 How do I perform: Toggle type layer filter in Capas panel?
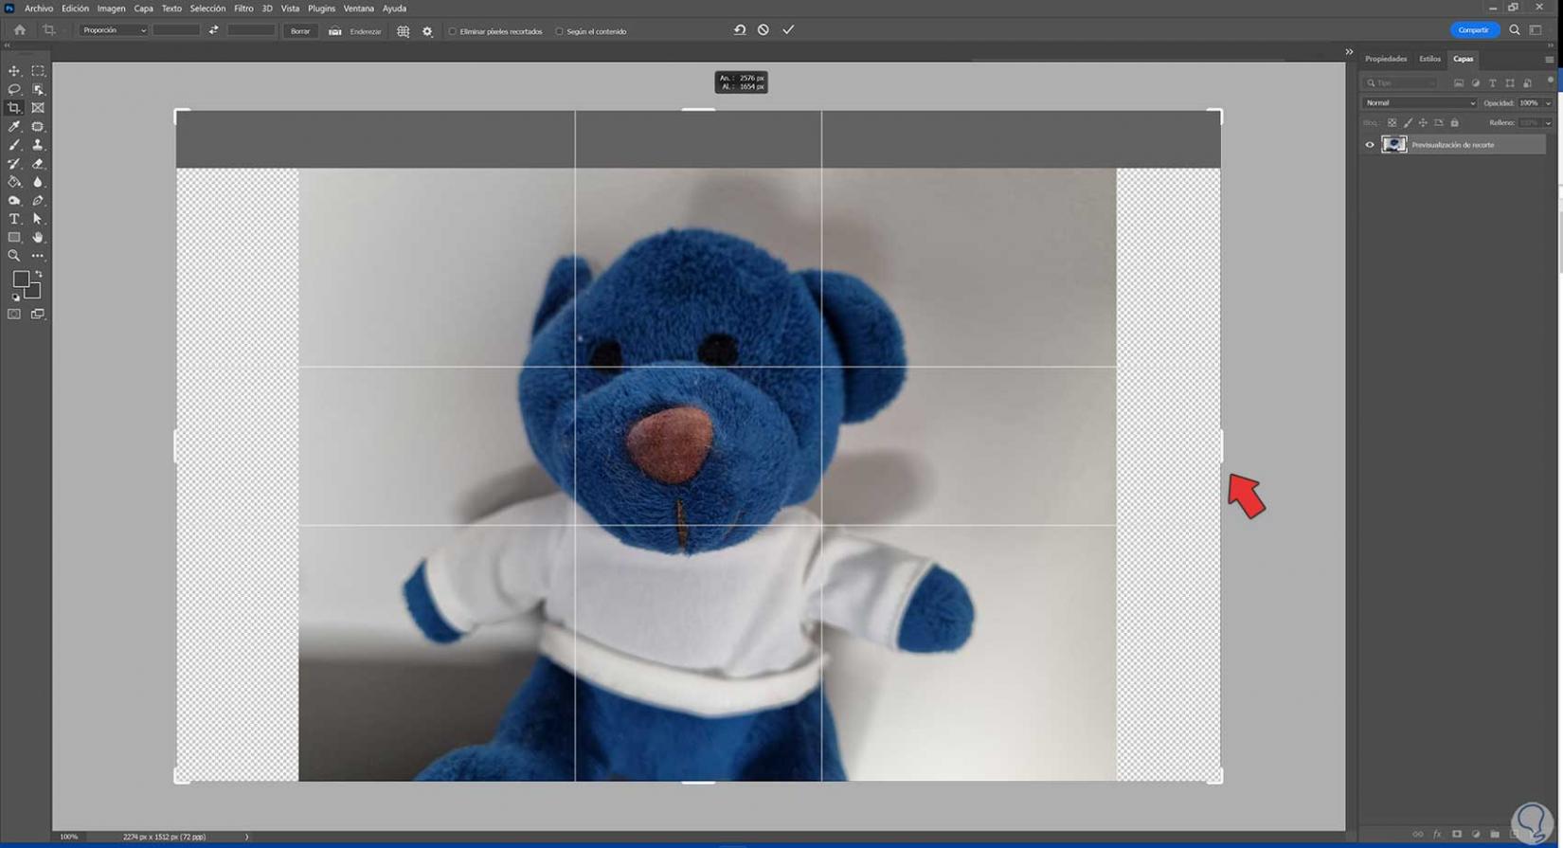click(x=1493, y=83)
